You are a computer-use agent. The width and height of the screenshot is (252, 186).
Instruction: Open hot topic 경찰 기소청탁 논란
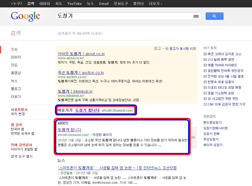tap(221, 93)
